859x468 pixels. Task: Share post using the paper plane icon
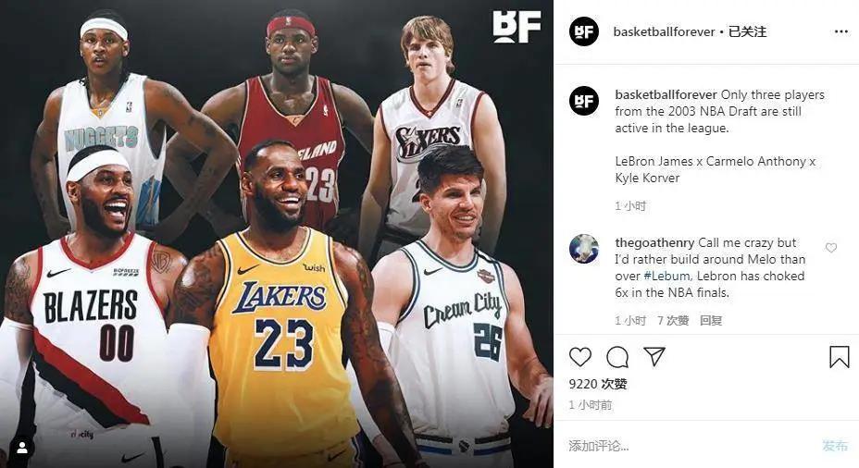(x=654, y=356)
